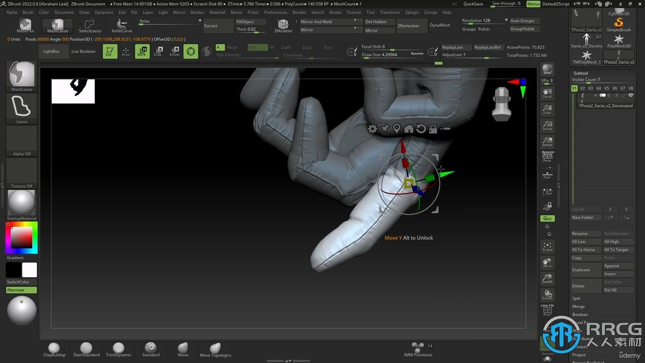Open the Alpha Off selector
The height and width of the screenshot is (363, 645).
click(22, 141)
